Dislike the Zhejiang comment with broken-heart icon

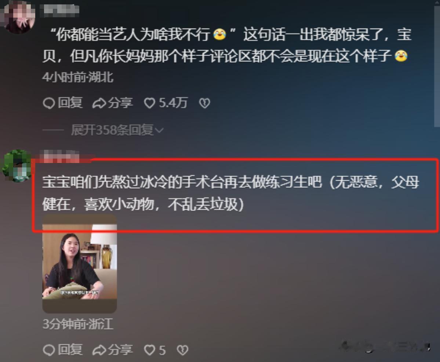coord(182,350)
